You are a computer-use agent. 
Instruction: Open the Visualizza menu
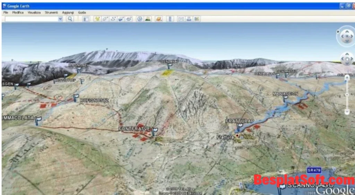point(34,12)
